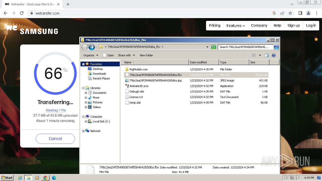
Task: Collapse the Favorites tree node
Action: tap(83, 64)
